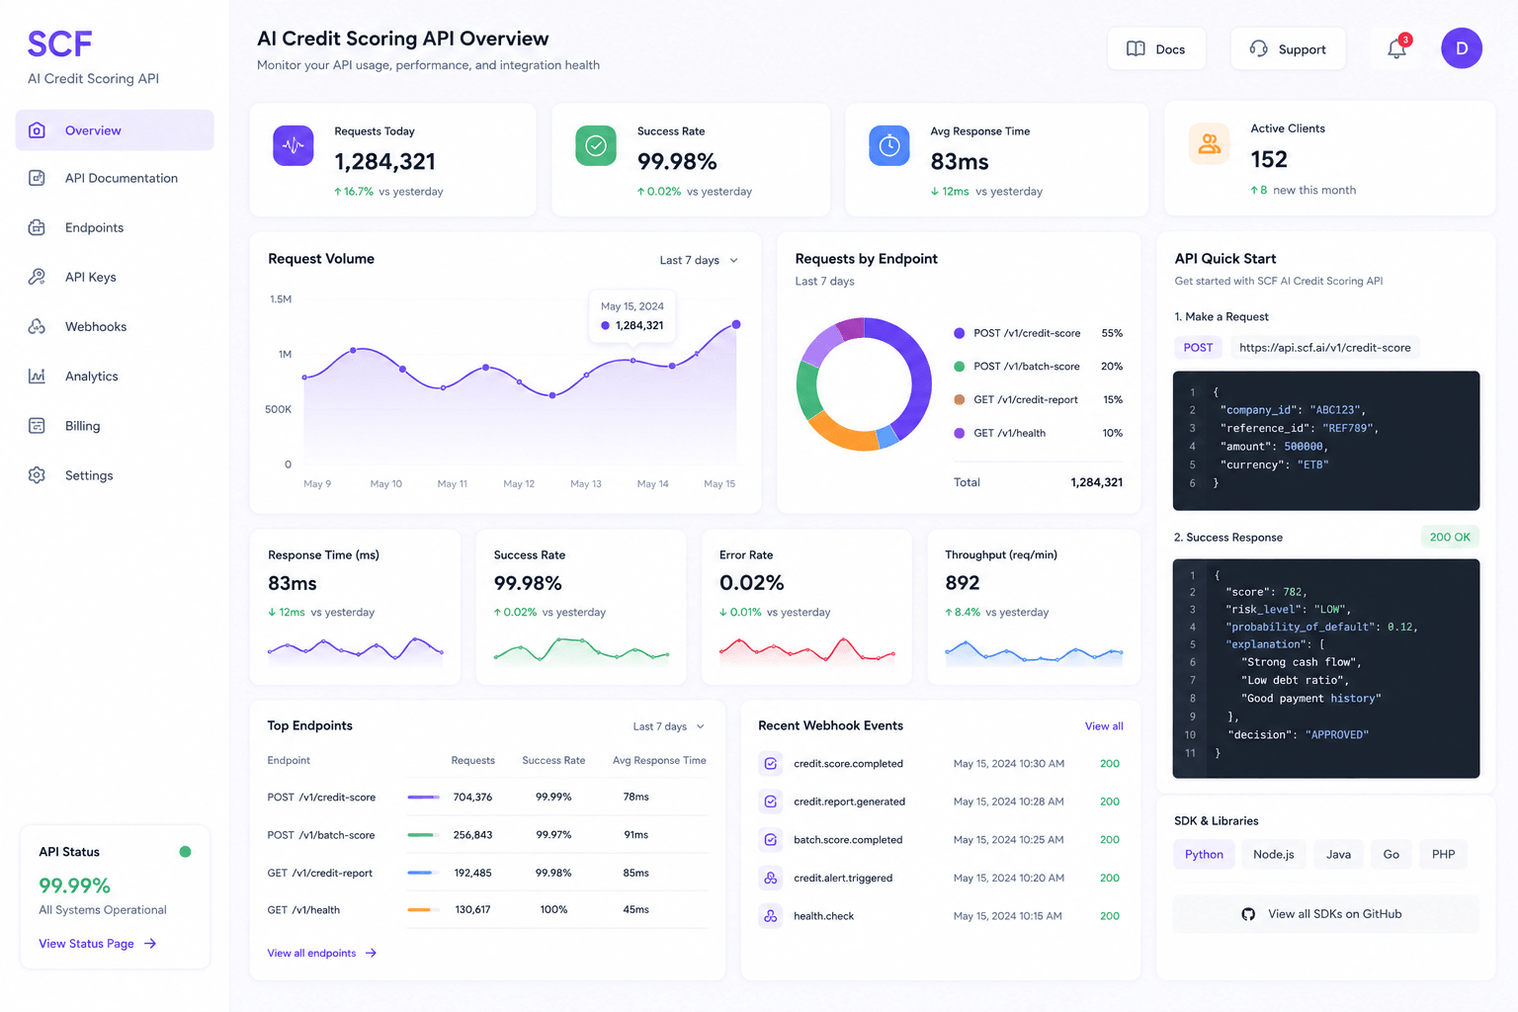Click the success response code block
The width and height of the screenshot is (1518, 1012).
pyautogui.click(x=1326, y=669)
